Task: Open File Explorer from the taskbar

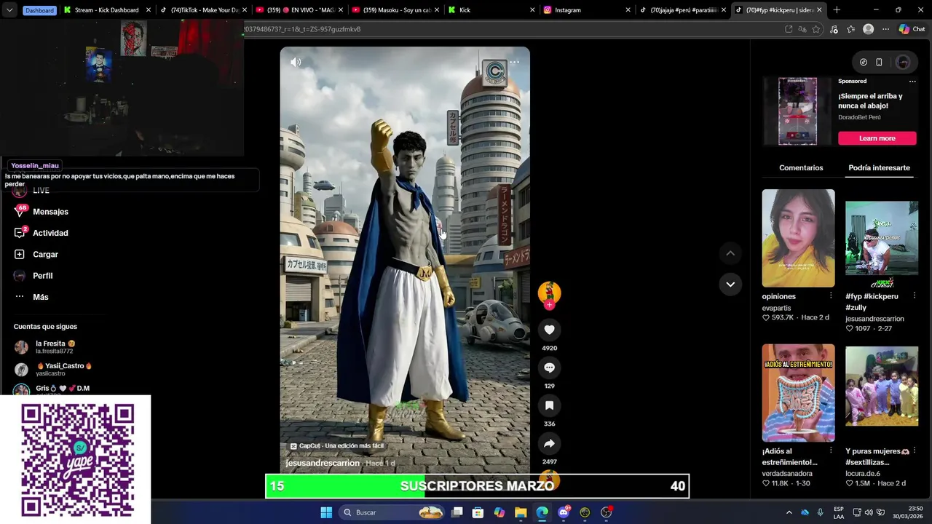Action: (521, 512)
